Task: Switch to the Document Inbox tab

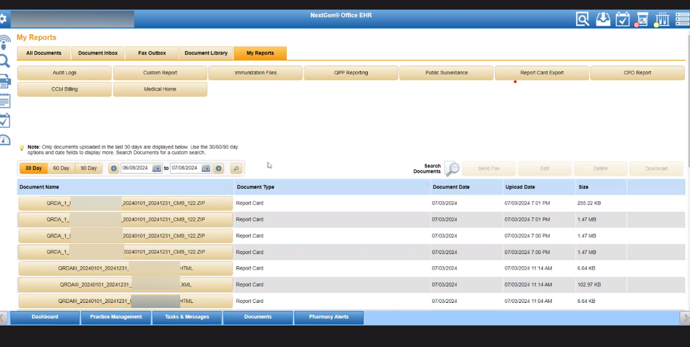Action: (98, 53)
